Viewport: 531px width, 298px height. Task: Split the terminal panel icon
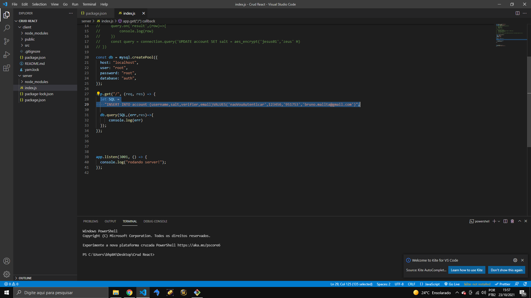(505, 221)
